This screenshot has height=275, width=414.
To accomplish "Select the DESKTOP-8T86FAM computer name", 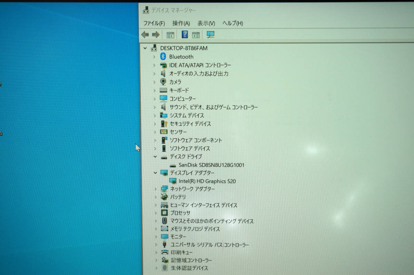I will point(184,48).
